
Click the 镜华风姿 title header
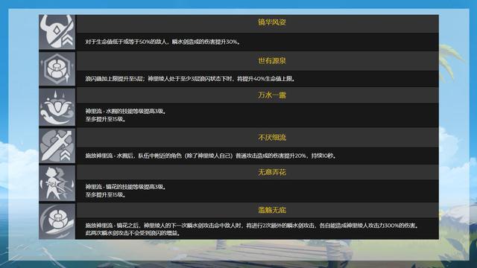272,22
